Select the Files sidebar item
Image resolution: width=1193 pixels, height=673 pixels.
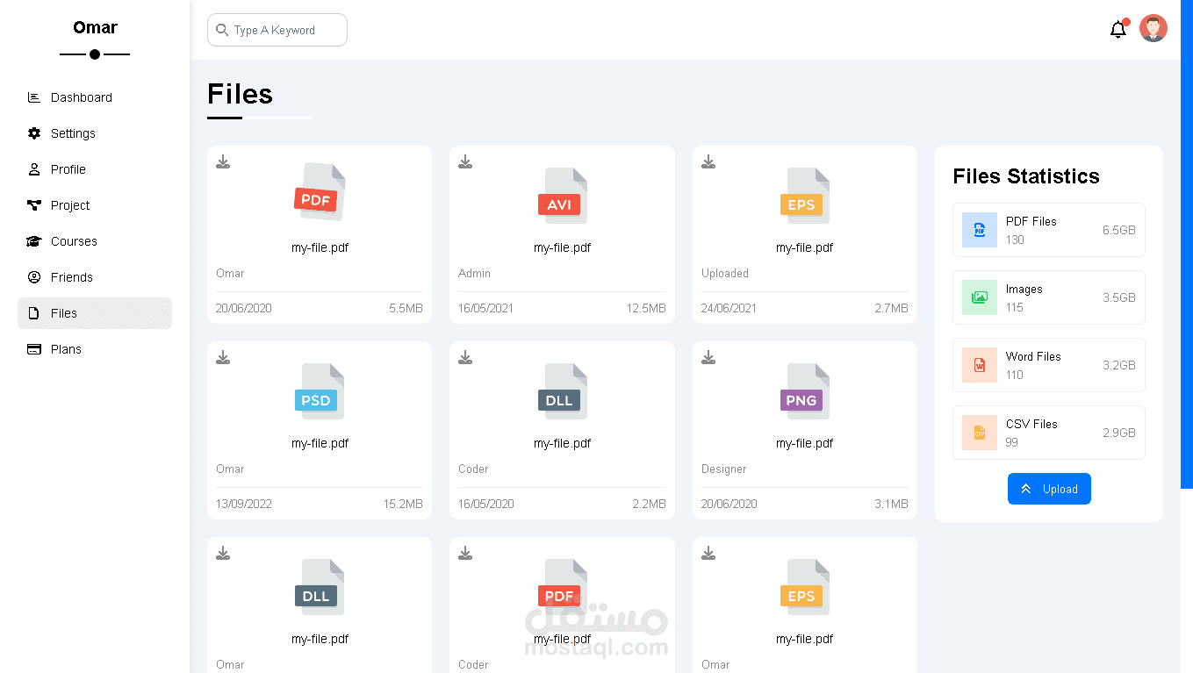coord(95,313)
